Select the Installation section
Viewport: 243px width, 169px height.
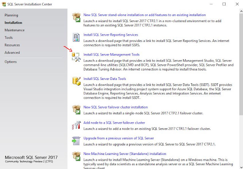coord(13,23)
